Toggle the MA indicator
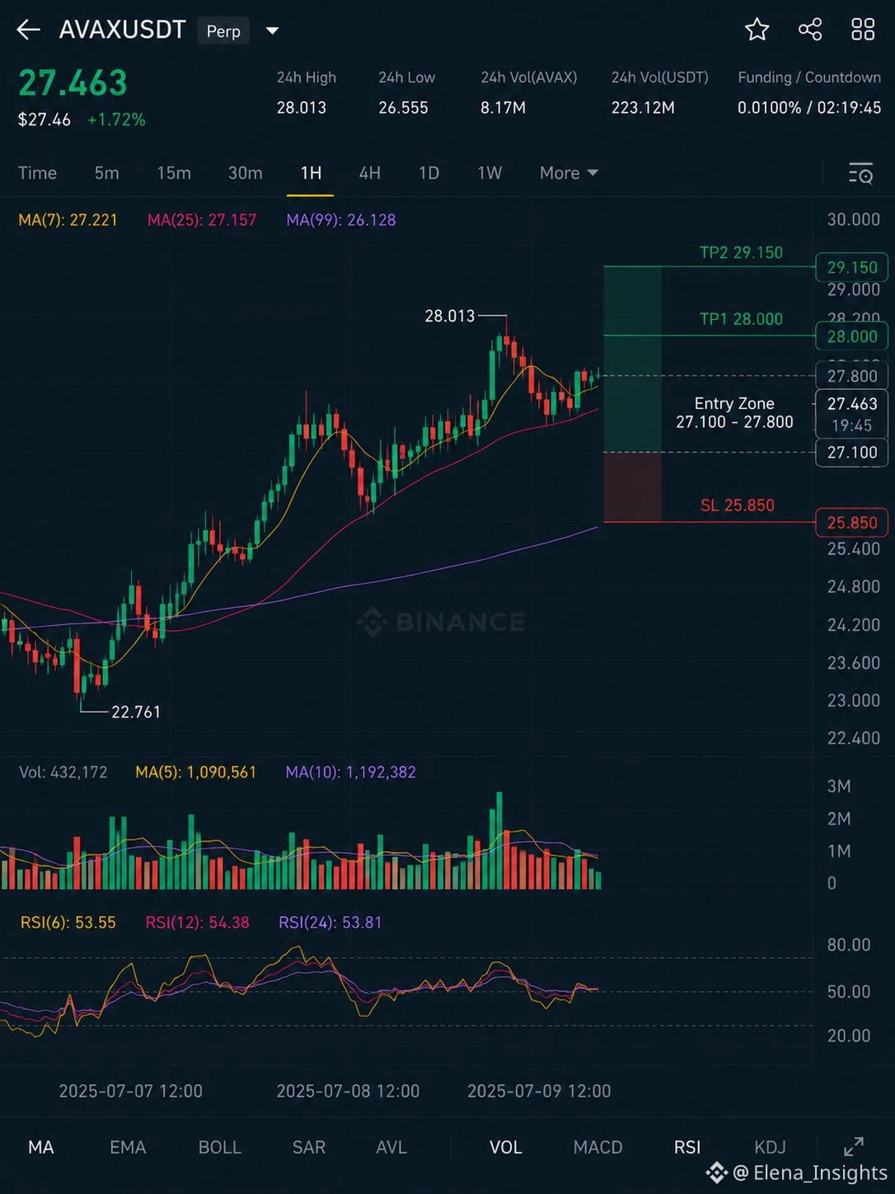The height and width of the screenshot is (1194, 895). 40,1147
